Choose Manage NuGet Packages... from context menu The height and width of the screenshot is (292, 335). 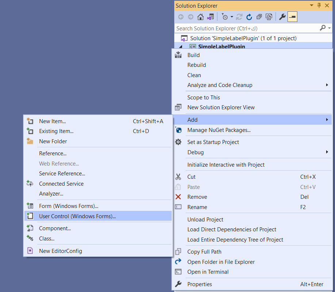click(219, 130)
